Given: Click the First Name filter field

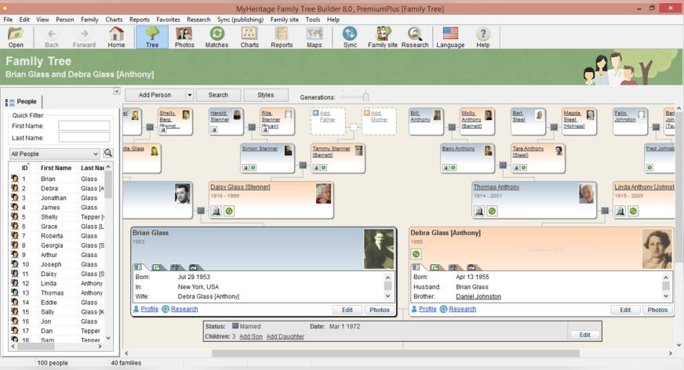Looking at the screenshot, I should point(84,126).
